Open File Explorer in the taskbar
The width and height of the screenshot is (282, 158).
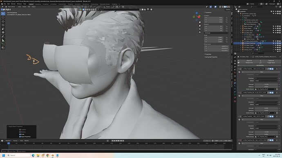(x=38, y=155)
